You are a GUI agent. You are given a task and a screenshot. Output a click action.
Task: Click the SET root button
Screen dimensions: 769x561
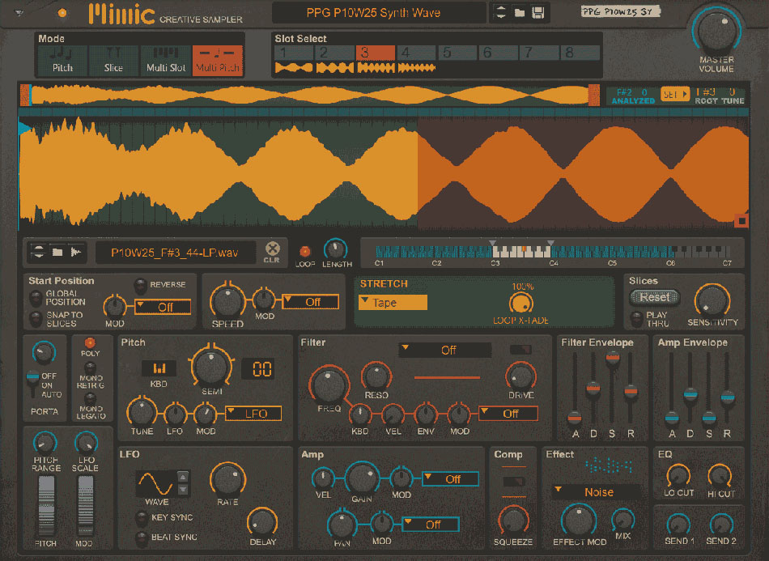pyautogui.click(x=675, y=94)
